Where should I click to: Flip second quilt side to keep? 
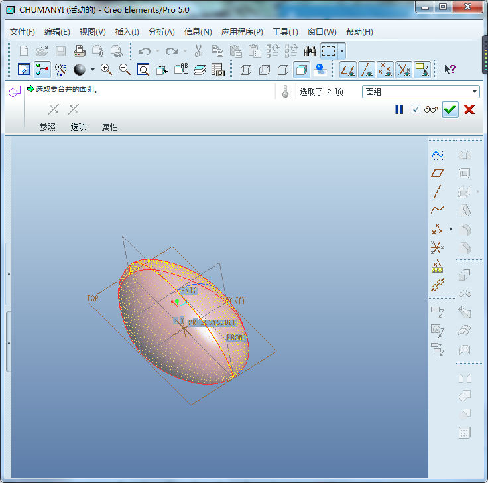click(74, 109)
